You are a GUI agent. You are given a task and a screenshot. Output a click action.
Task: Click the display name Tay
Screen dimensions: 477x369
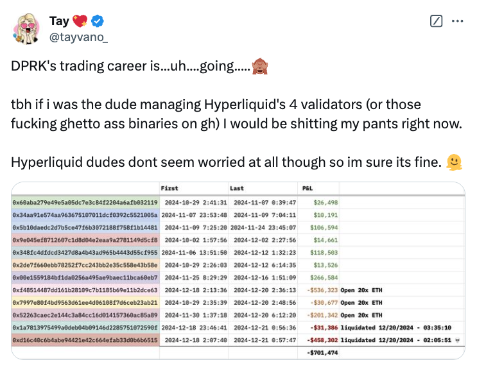[x=59, y=21]
